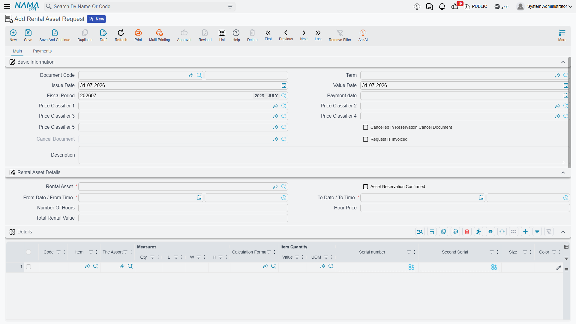Open the More actions menu
Screen dimensions: 576x324
(562, 35)
